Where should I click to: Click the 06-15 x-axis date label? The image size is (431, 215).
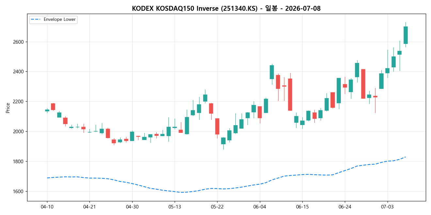pos(302,207)
